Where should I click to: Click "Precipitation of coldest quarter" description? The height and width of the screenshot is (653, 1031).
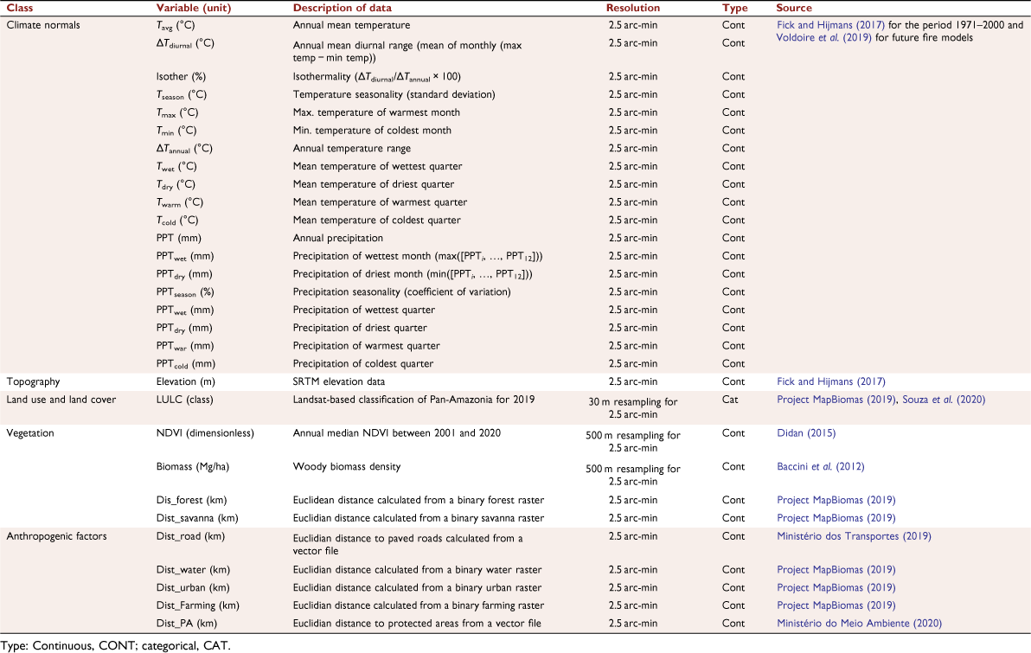pos(363,363)
